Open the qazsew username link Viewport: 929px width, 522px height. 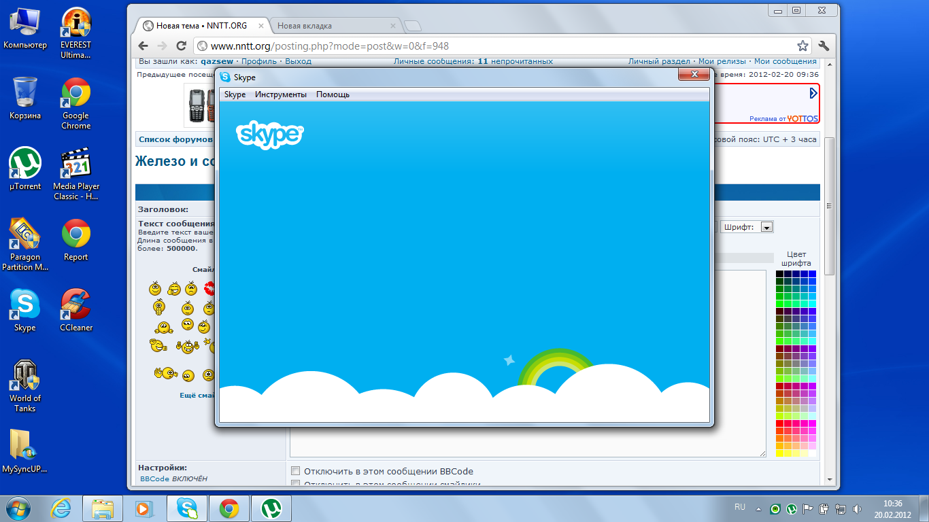[x=217, y=61]
